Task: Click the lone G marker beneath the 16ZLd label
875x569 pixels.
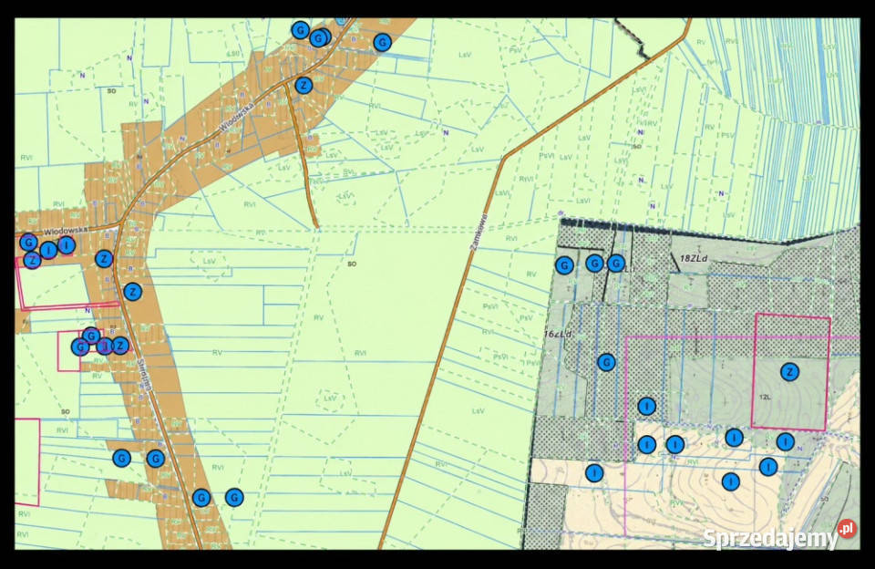Action: [x=606, y=362]
